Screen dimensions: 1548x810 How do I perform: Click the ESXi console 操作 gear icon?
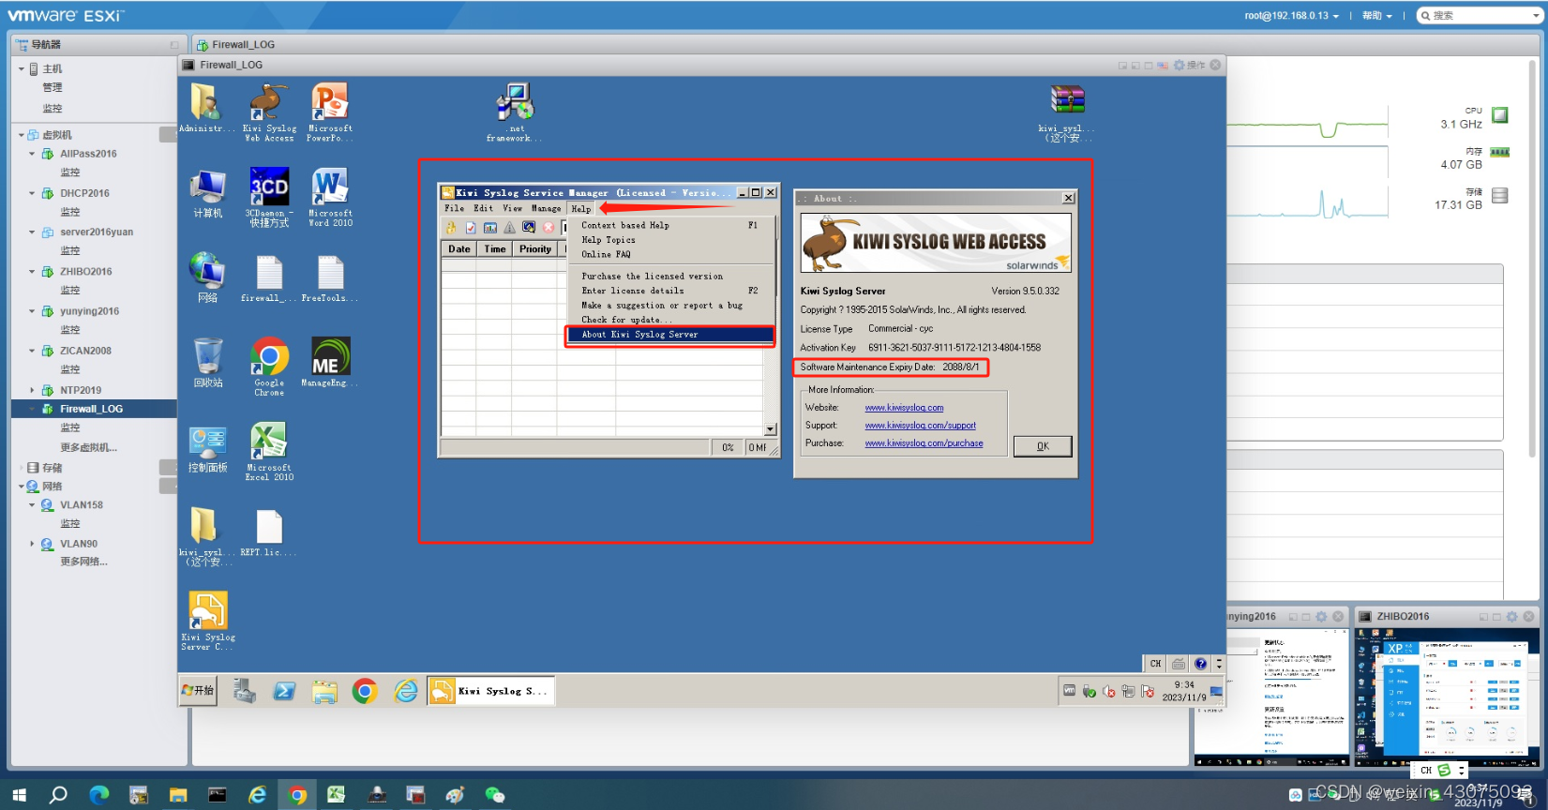[x=1180, y=65]
